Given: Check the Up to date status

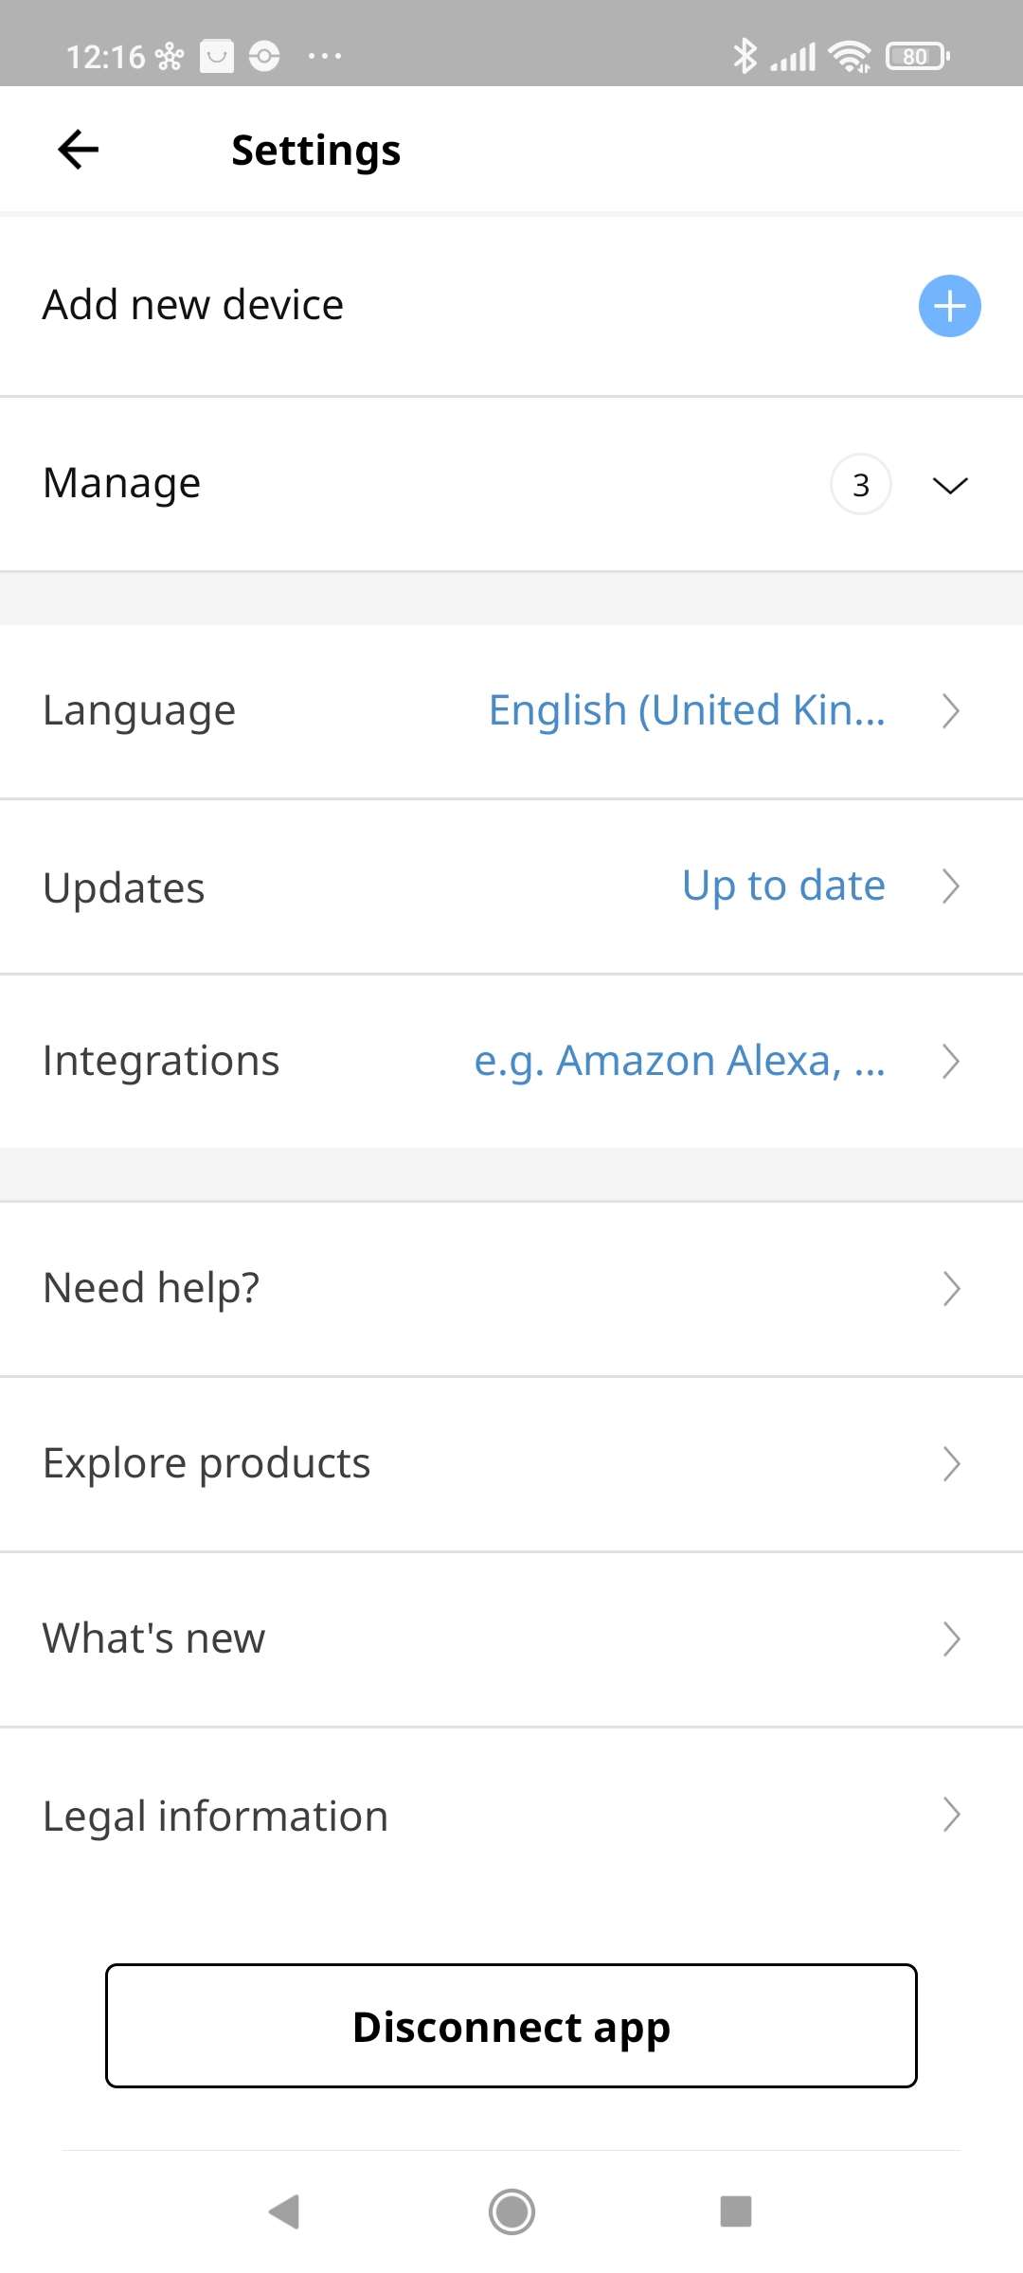Looking at the screenshot, I should [x=783, y=886].
